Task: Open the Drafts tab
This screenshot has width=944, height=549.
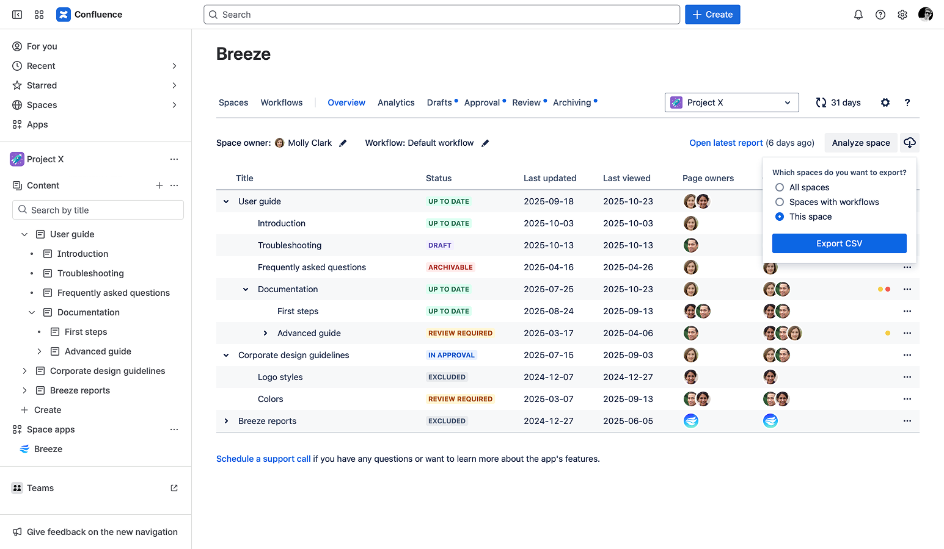Action: pyautogui.click(x=439, y=102)
